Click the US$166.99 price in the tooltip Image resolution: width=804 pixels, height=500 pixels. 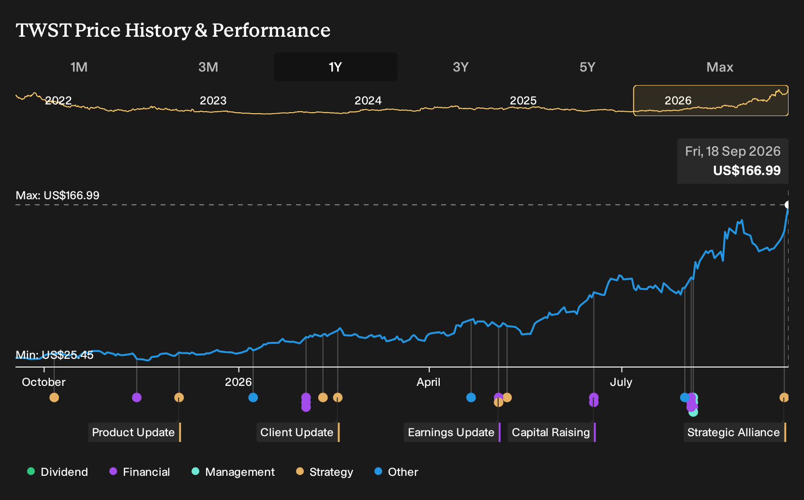(x=747, y=171)
